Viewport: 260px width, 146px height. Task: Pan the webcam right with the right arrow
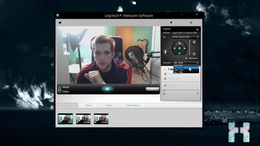(184, 48)
